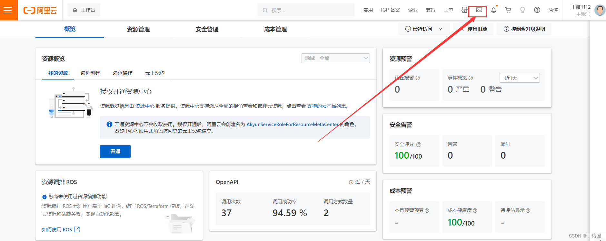Expand the 最近访问 dropdown
The width and height of the screenshot is (606, 241).
coord(423,29)
